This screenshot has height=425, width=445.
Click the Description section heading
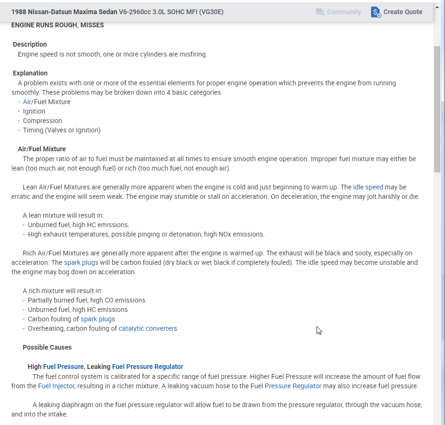coord(30,44)
